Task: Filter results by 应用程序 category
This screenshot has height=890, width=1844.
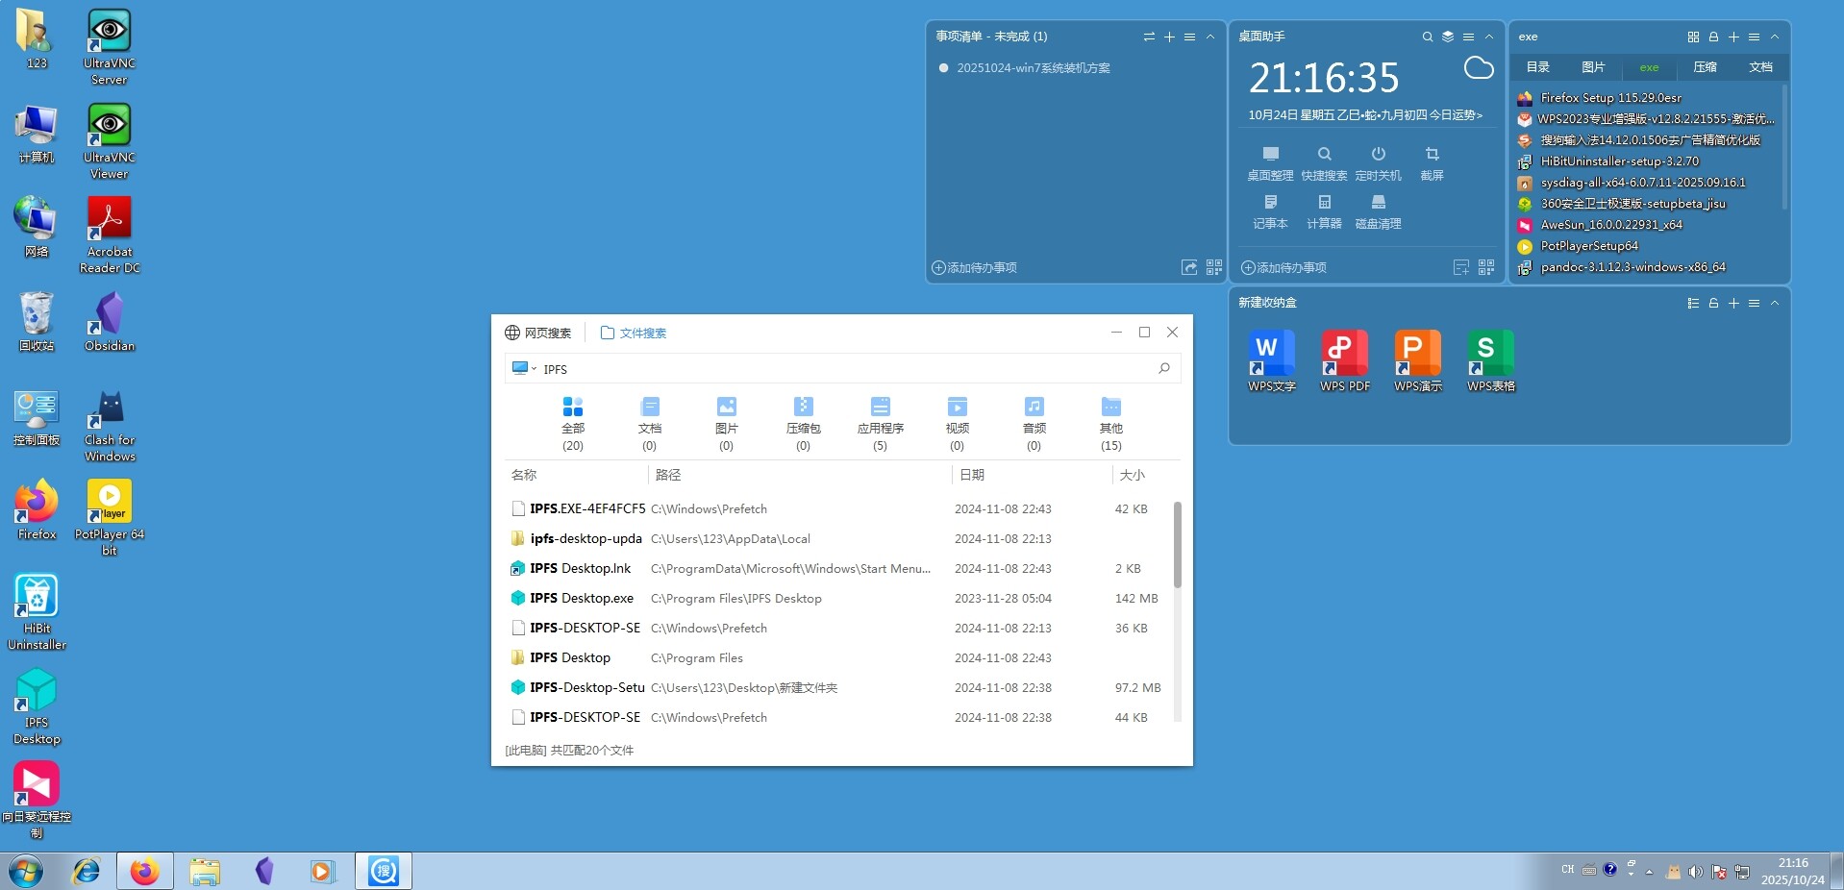Action: pyautogui.click(x=880, y=423)
